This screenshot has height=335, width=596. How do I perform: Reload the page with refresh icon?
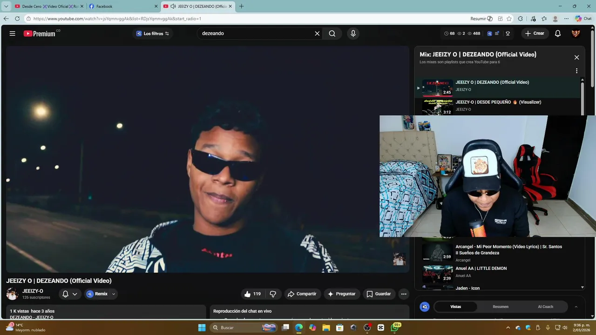17,19
